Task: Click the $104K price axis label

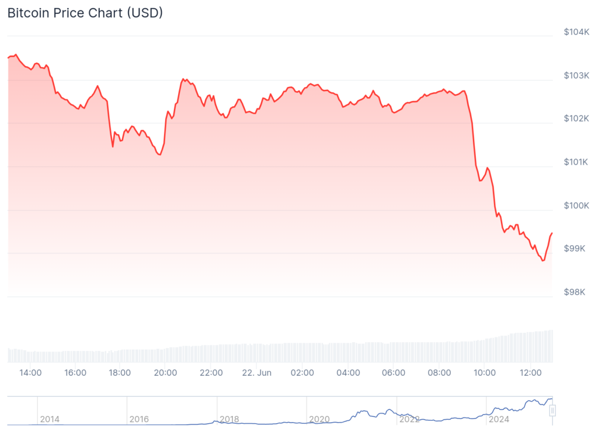Action: point(576,32)
